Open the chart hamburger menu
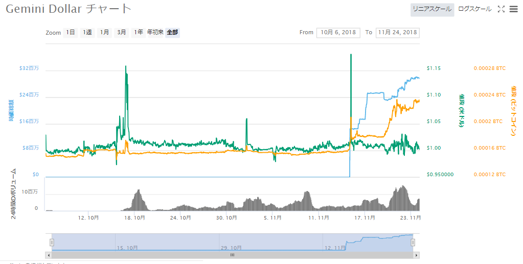Image resolution: width=523 pixels, height=264 pixels. tap(513, 9)
